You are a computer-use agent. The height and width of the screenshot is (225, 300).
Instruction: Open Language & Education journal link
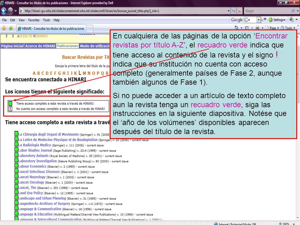pos(35,214)
